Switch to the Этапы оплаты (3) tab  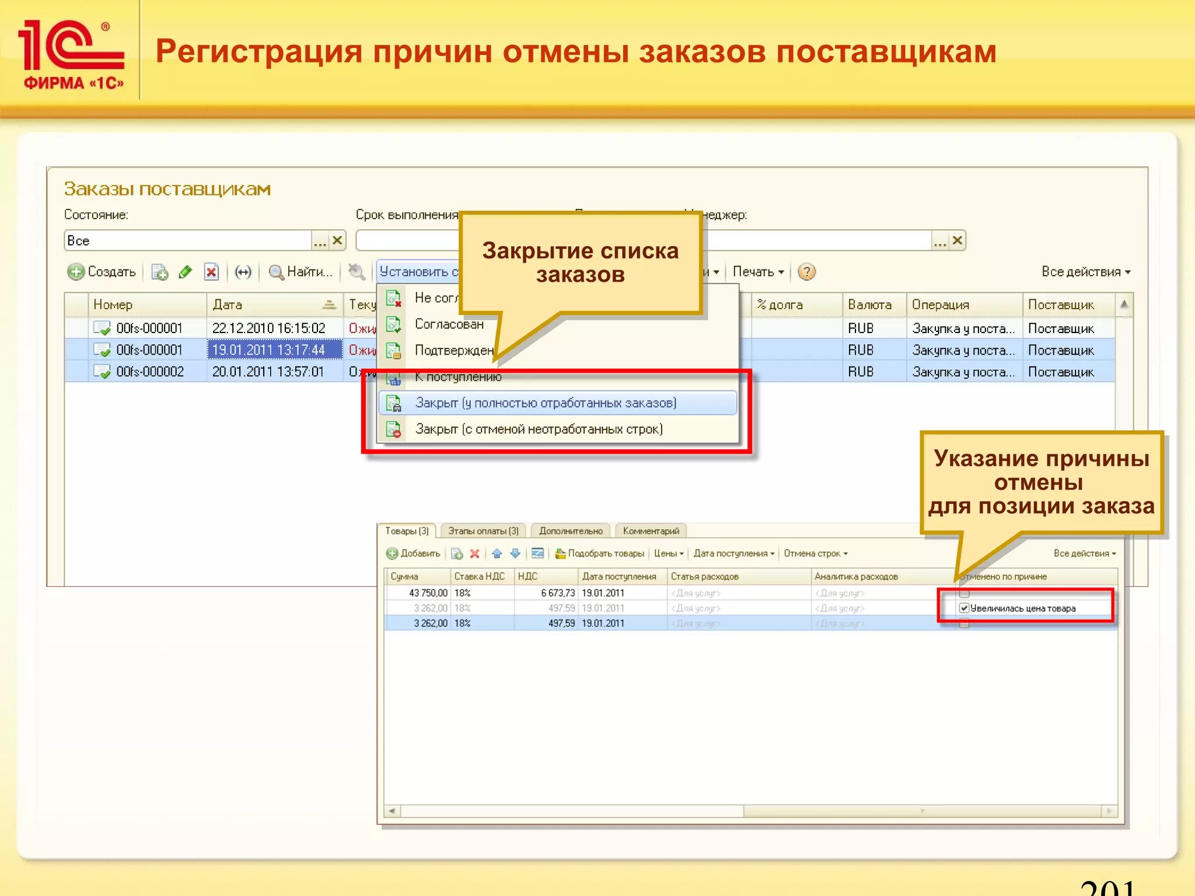(x=483, y=531)
